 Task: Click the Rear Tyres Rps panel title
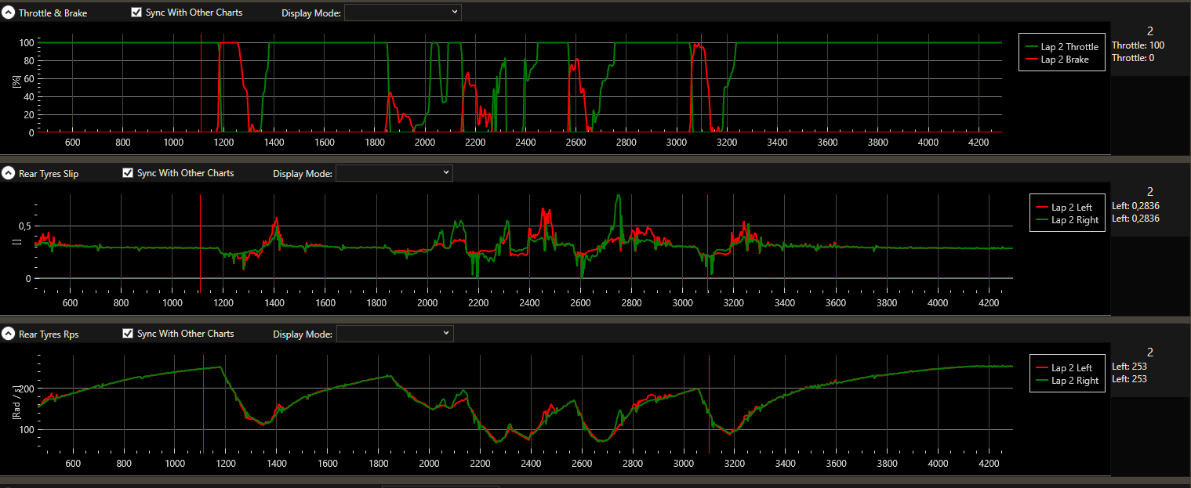coord(49,334)
